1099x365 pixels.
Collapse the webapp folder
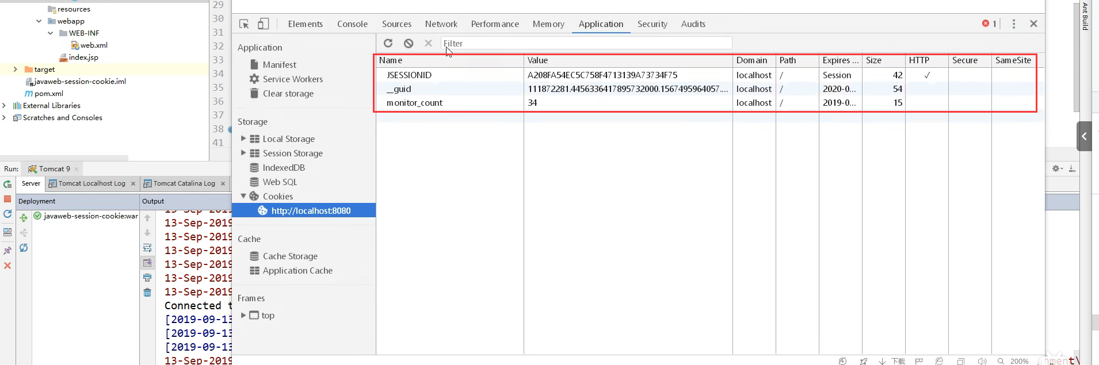(39, 21)
